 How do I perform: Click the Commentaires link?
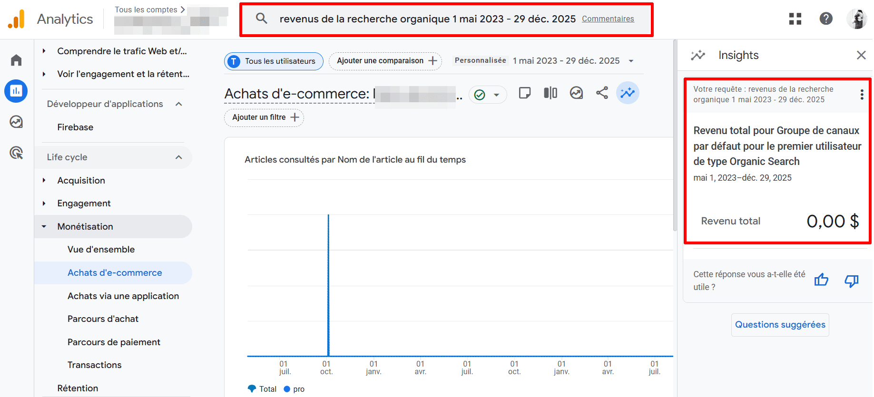[x=608, y=19]
